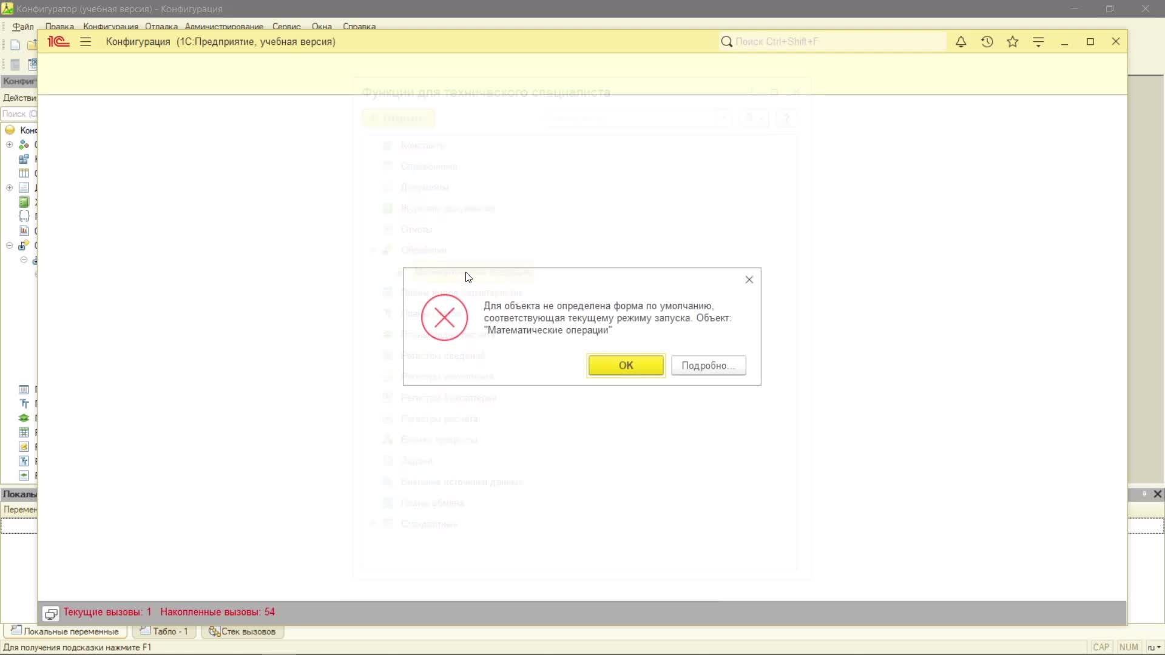Close the error message dialog with X
The width and height of the screenshot is (1165, 655).
749,280
